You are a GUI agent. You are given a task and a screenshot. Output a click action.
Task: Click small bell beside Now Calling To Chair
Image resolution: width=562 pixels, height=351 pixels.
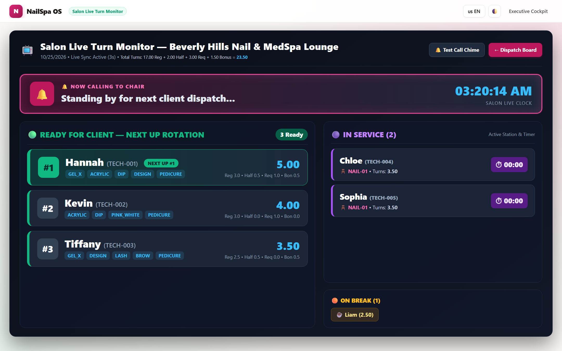[65, 87]
